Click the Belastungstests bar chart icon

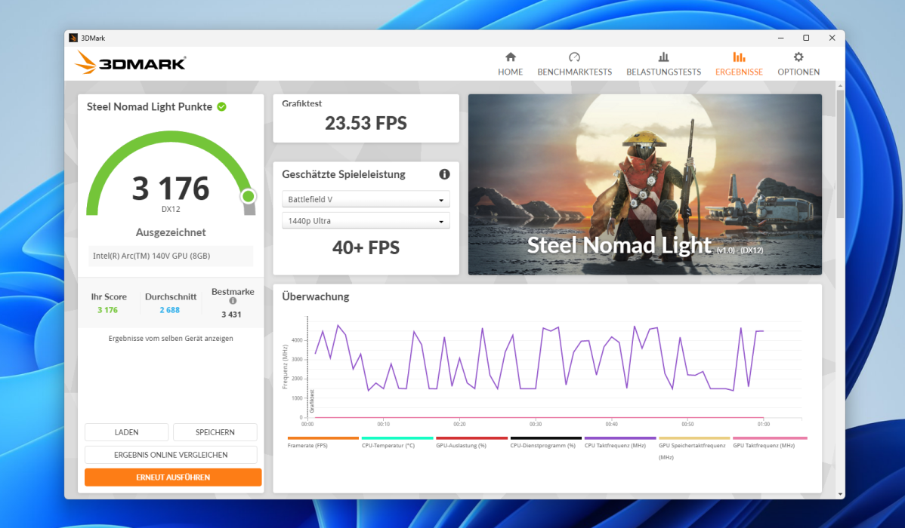point(664,57)
